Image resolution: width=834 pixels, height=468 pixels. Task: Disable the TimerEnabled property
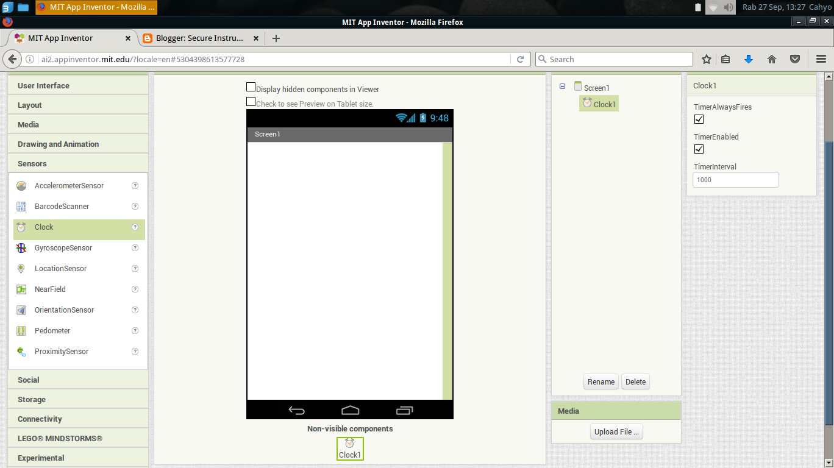[699, 149]
